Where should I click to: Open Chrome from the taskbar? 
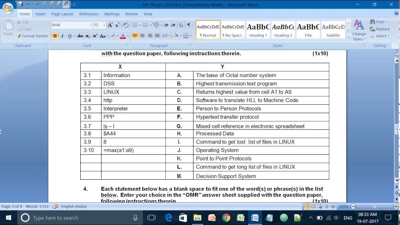click(x=226, y=218)
